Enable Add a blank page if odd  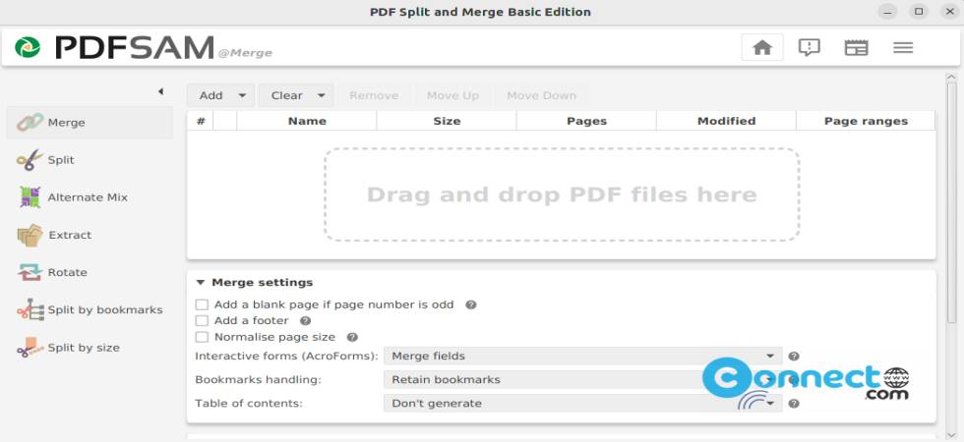[202, 304]
